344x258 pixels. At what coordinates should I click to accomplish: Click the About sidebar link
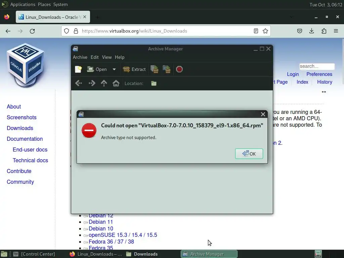pos(14,106)
